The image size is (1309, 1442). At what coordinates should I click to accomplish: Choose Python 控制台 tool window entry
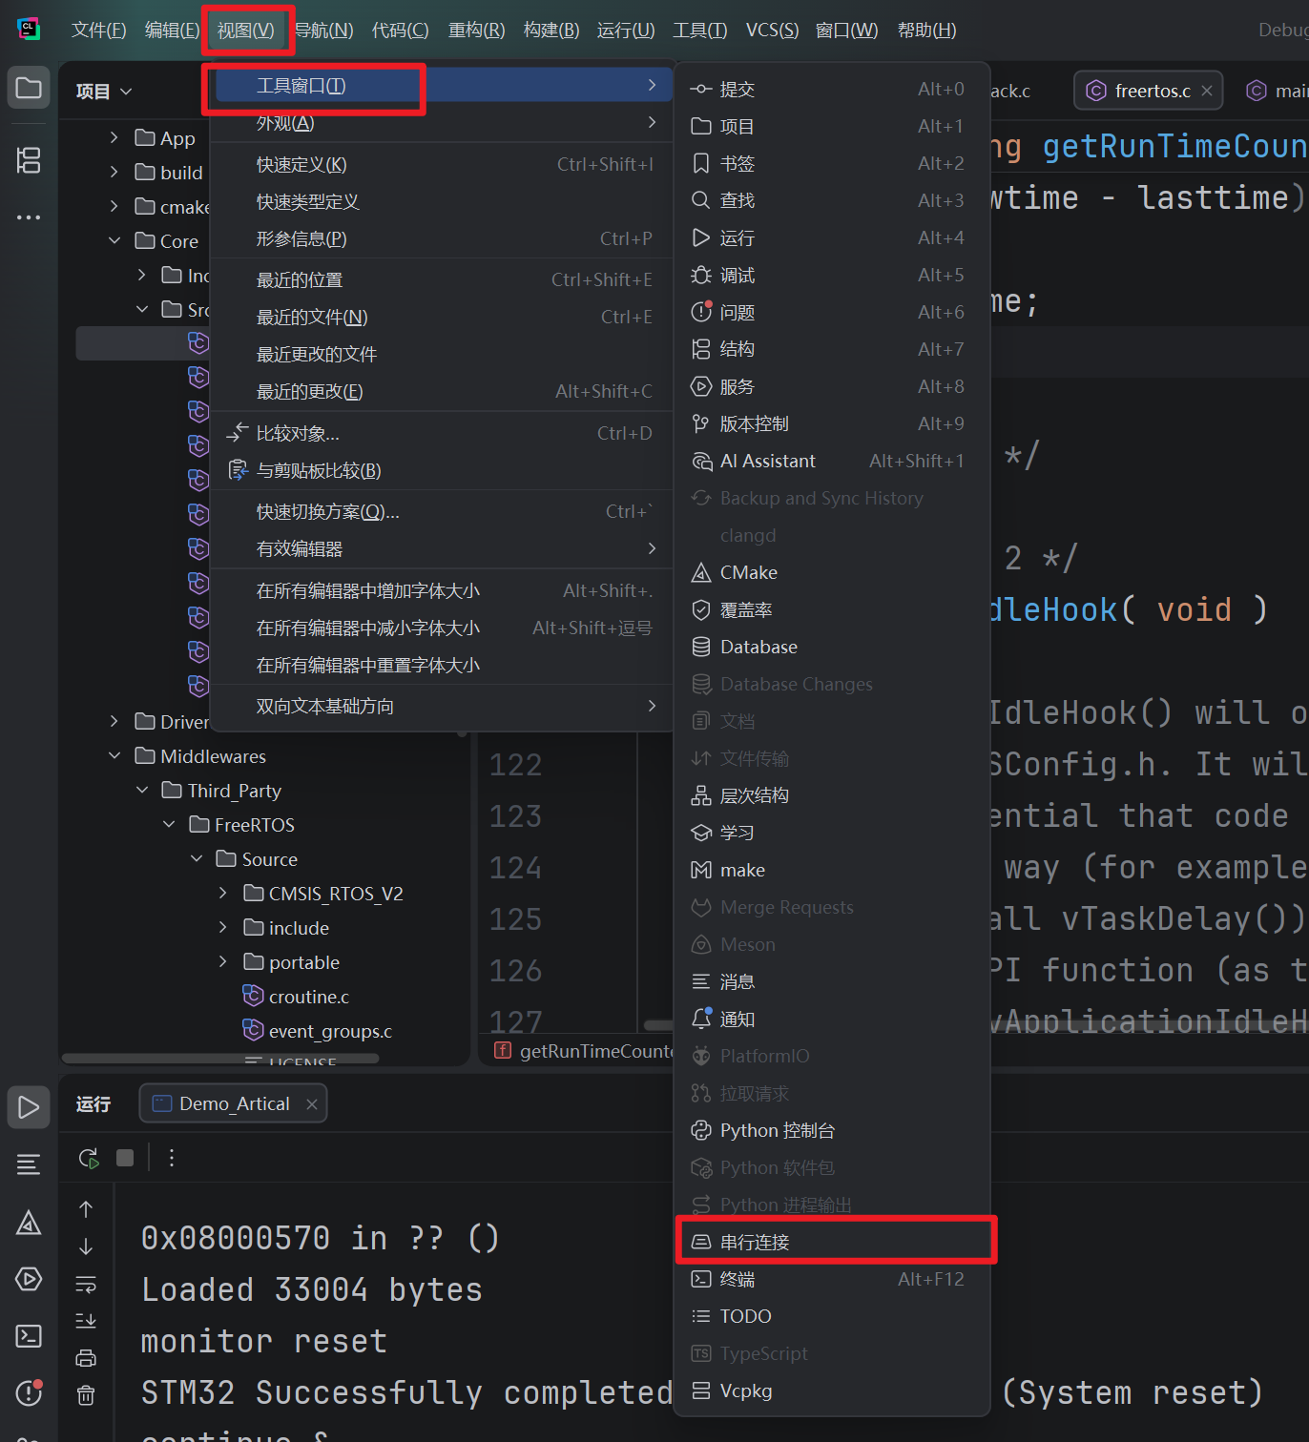[831, 1130]
